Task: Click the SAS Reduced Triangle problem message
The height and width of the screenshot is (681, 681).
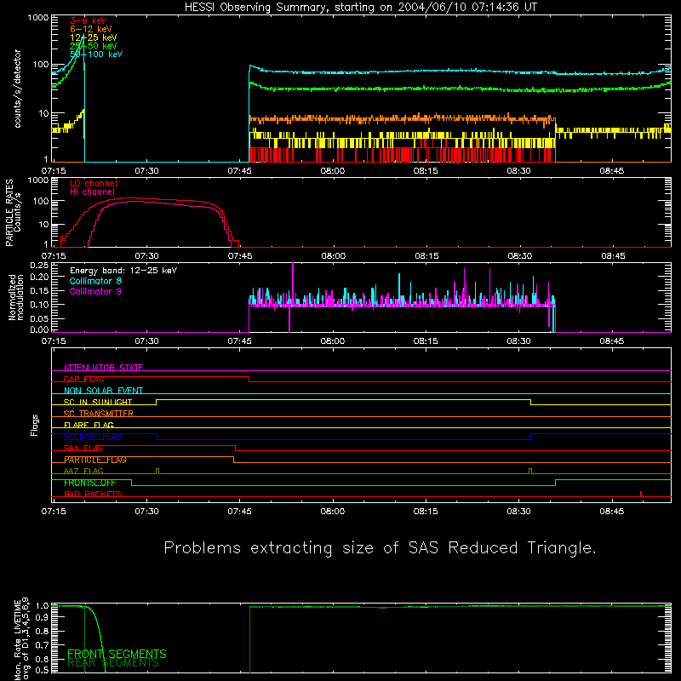Action: (x=380, y=548)
